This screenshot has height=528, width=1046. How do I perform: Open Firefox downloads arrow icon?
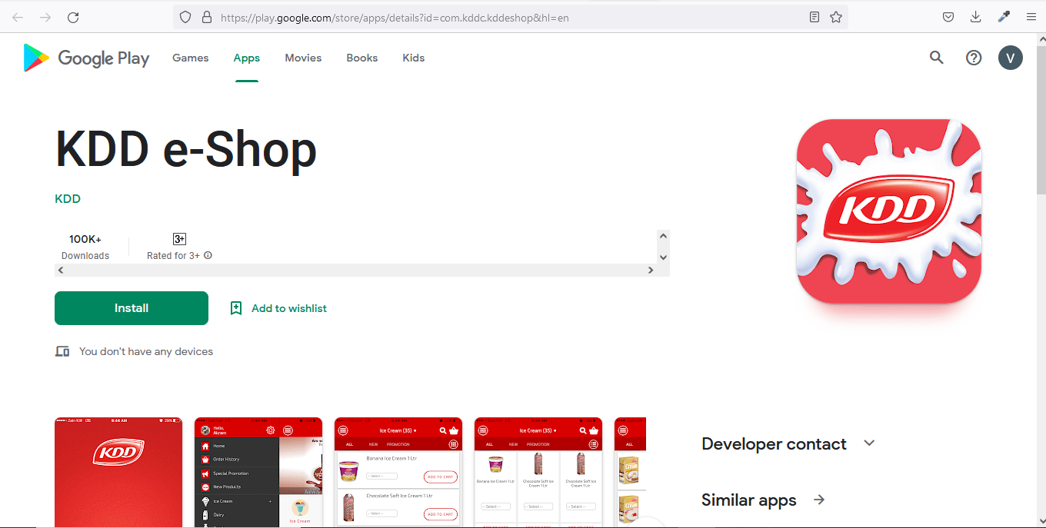975,17
